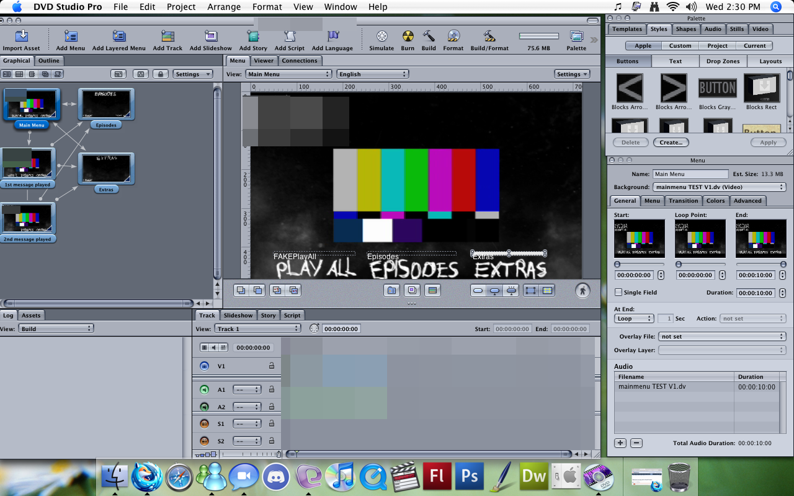794x496 pixels.
Task: Click the lock button in Graphical tab
Action: pyautogui.click(x=161, y=74)
